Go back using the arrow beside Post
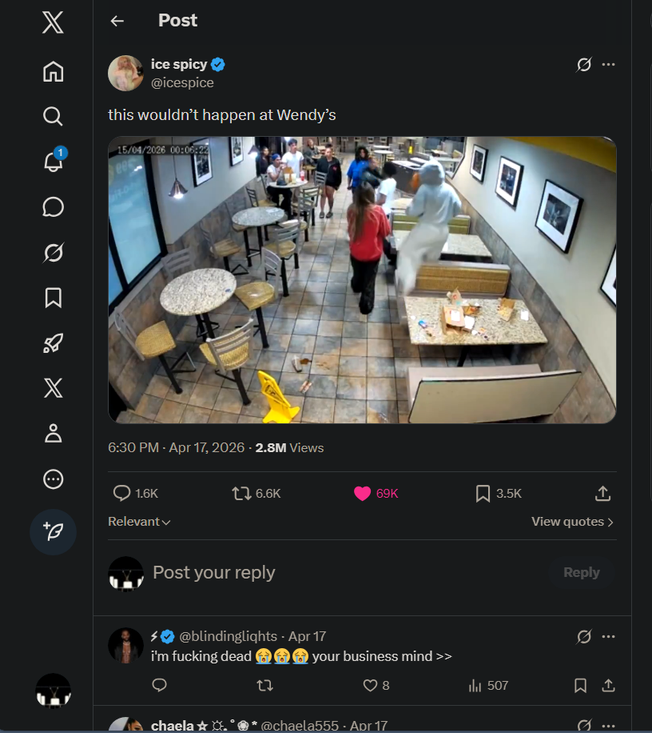The width and height of the screenshot is (652, 733). pyautogui.click(x=117, y=21)
